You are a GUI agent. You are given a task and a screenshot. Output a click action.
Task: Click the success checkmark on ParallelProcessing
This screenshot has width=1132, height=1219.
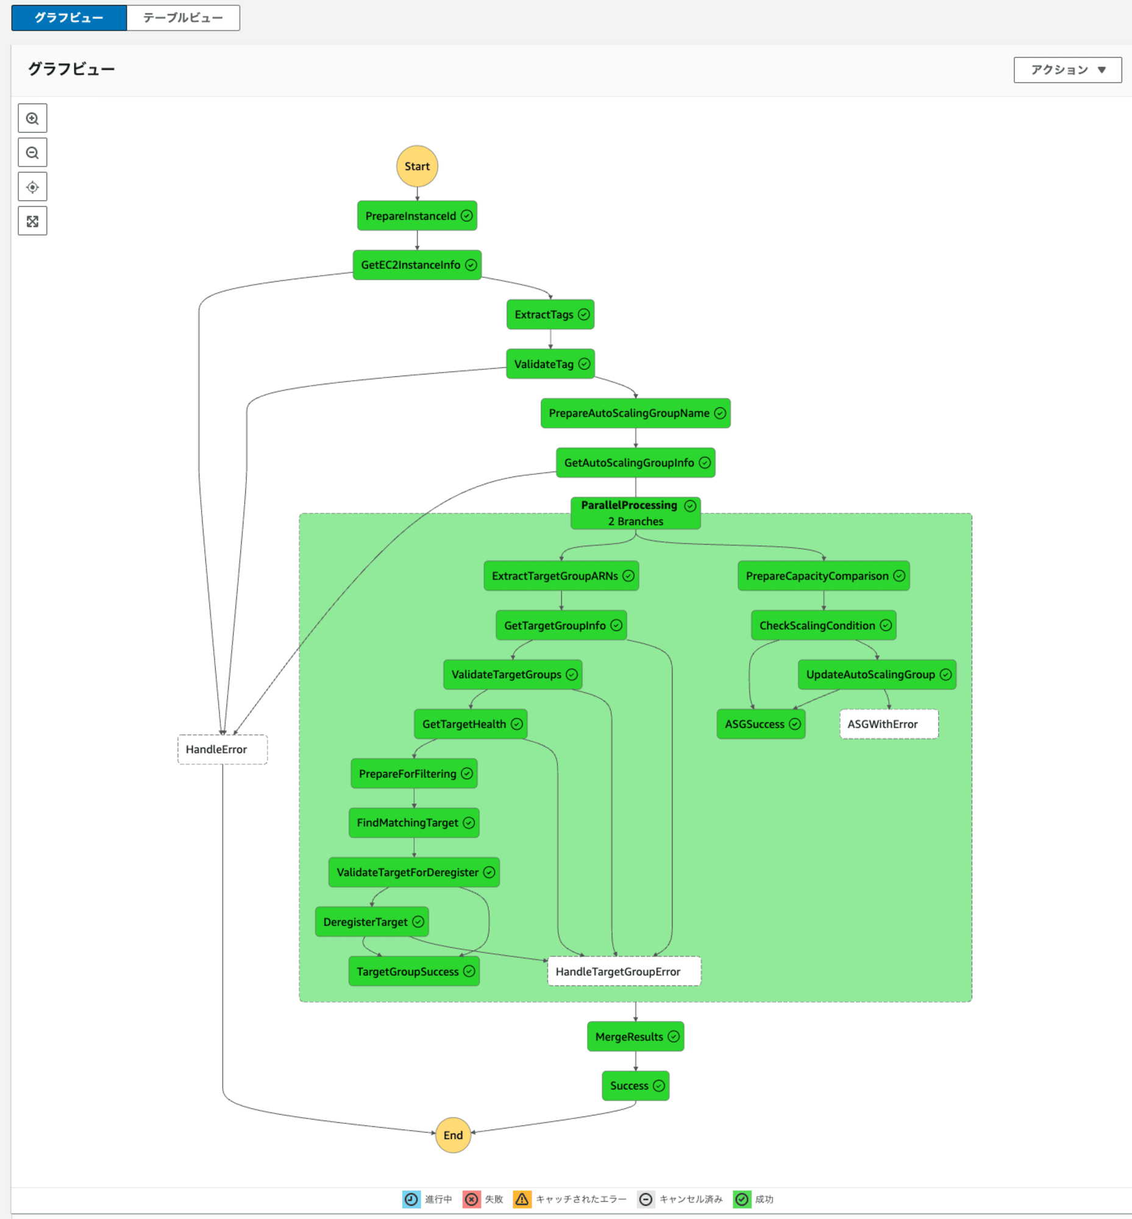point(690,505)
